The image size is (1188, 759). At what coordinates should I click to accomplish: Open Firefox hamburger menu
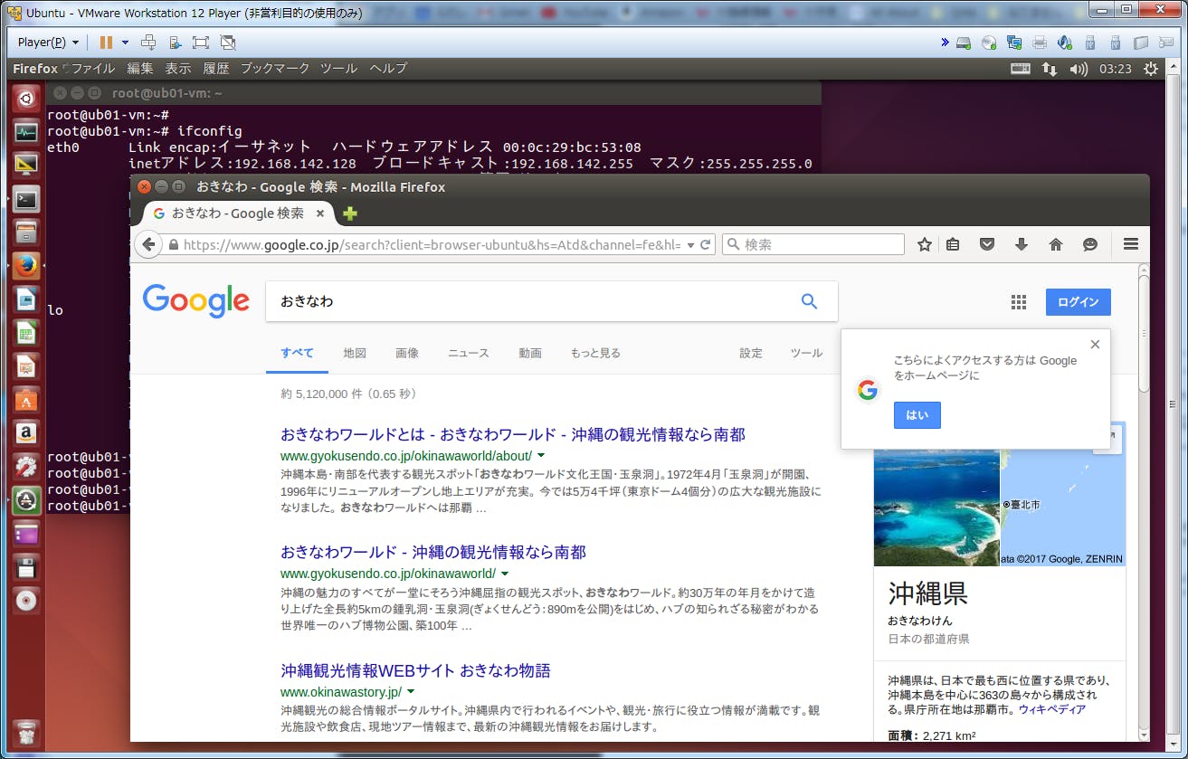point(1130,244)
